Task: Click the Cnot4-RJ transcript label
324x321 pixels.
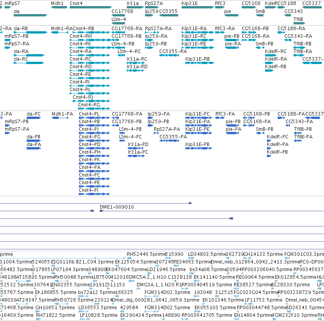Action: click(x=83, y=97)
